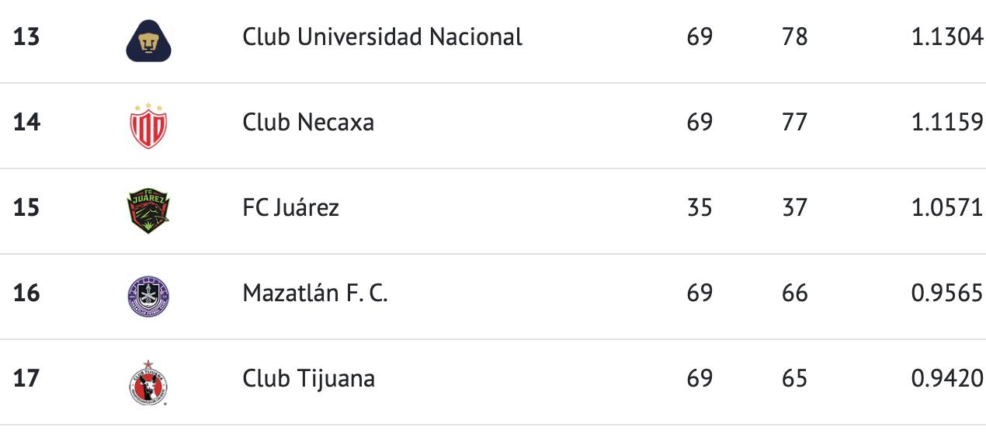Click the Club Necaxa red striped crest

point(148,126)
